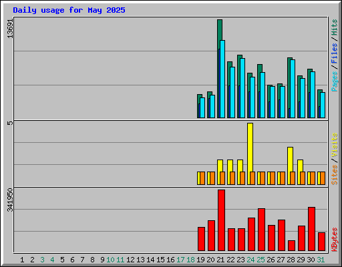Click the chart title "Daily usage for May 2025"

pos(69,10)
